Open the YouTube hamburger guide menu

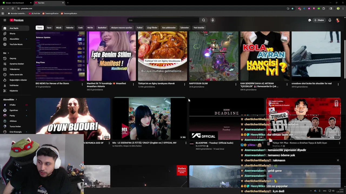5,20
